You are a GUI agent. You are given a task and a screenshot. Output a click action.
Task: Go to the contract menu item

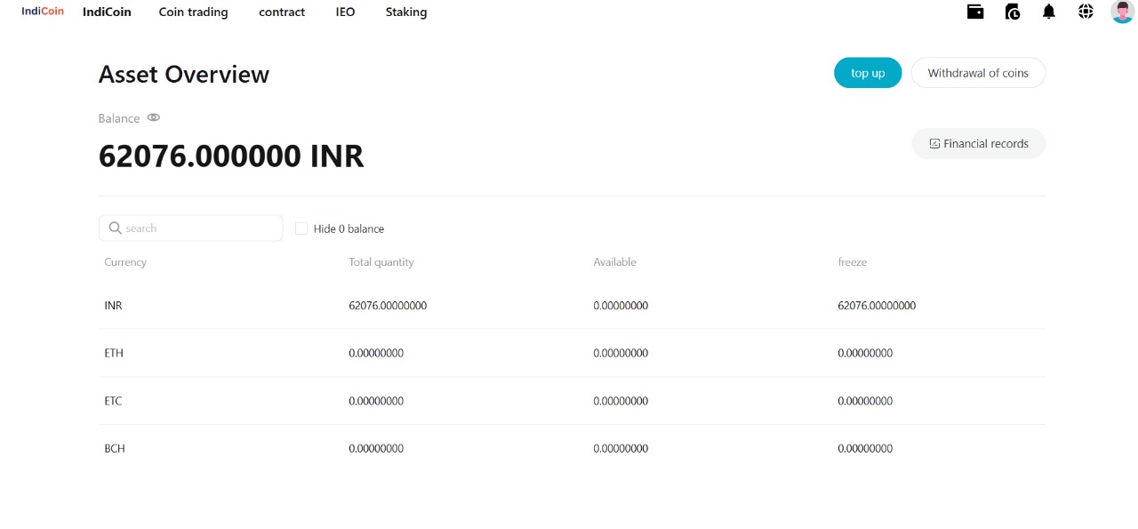pyautogui.click(x=282, y=12)
